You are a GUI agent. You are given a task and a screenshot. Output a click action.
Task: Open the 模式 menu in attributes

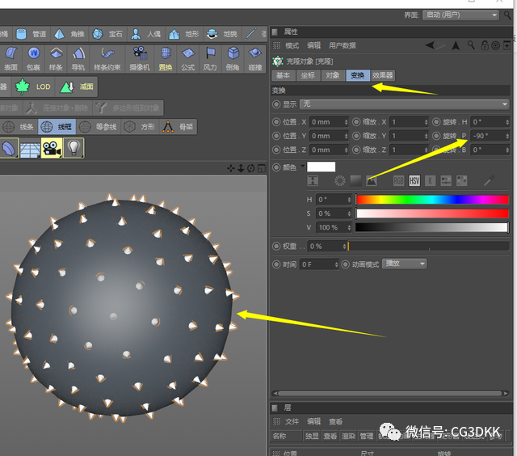(x=292, y=45)
